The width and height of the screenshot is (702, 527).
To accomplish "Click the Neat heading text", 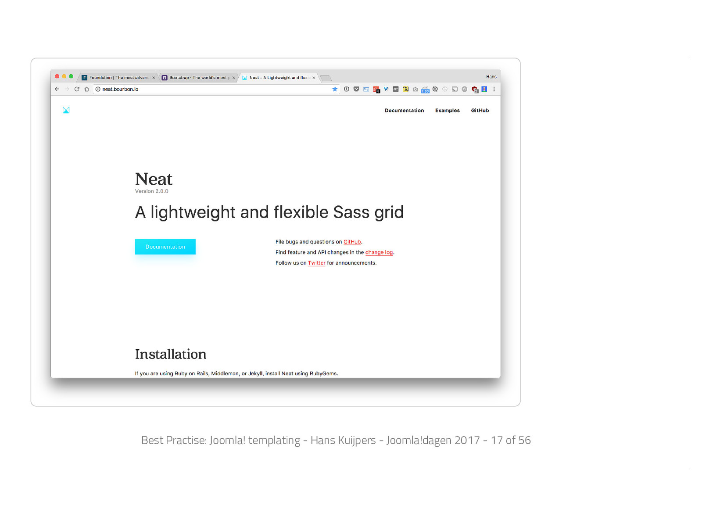I will [154, 179].
